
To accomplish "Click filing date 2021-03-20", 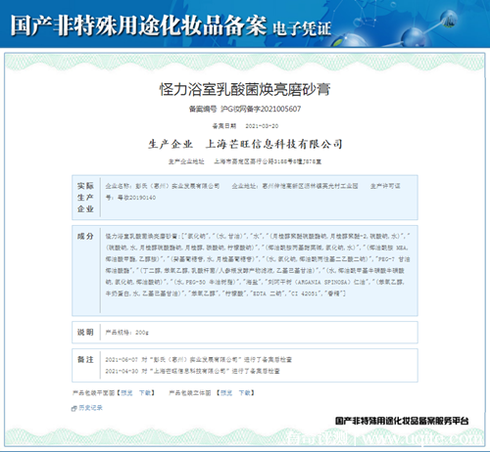I will coord(262,126).
